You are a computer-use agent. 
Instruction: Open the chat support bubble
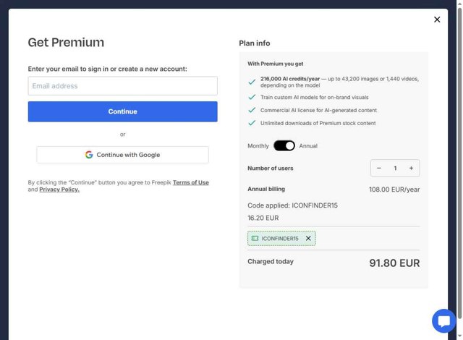[443, 320]
